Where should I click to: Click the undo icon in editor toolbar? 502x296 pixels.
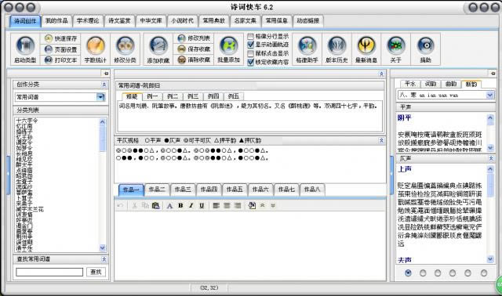(x=120, y=205)
